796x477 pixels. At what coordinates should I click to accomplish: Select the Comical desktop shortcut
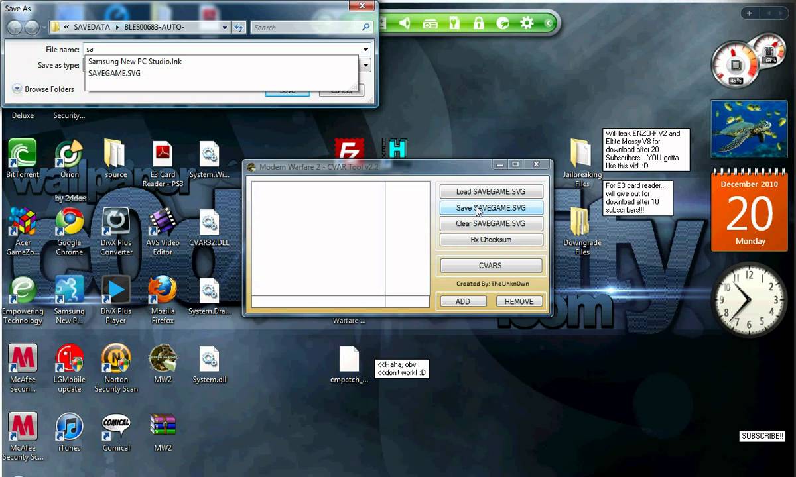[x=116, y=432]
